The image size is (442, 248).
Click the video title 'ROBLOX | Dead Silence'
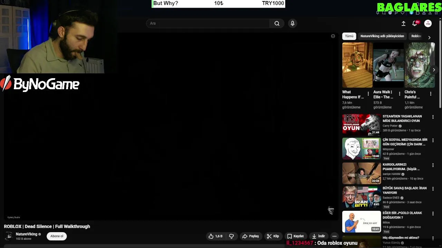(47, 226)
